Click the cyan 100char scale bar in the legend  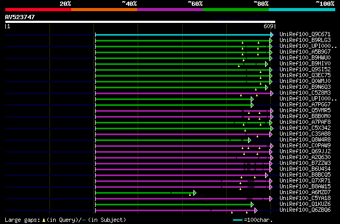(237, 220)
